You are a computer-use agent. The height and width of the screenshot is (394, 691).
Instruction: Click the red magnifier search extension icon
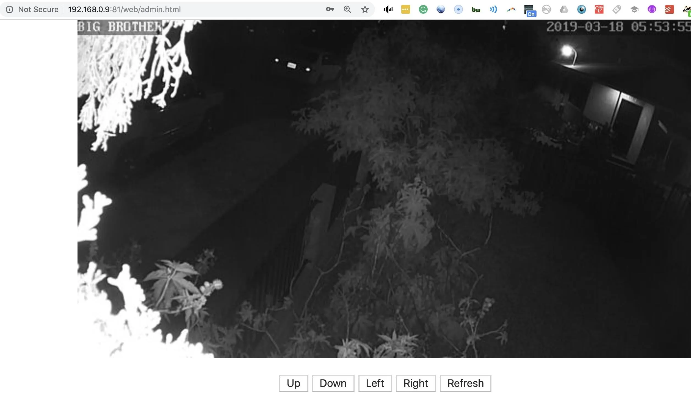(599, 10)
